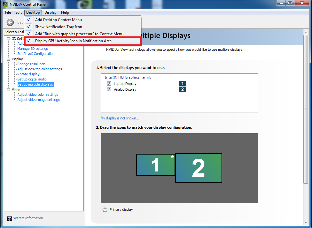The height and width of the screenshot is (228, 312).
Task: Click the display 1 badge beside Laptop Display
Action: pos(183,83)
